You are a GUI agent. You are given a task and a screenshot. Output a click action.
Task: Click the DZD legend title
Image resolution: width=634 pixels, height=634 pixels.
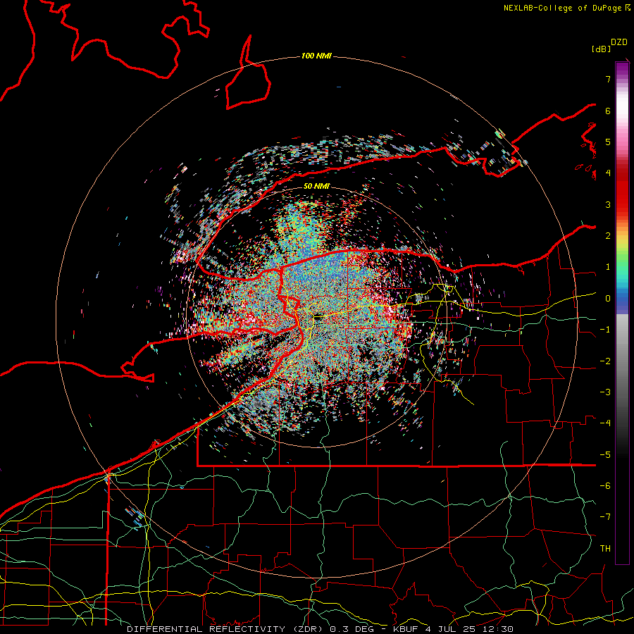619,42
